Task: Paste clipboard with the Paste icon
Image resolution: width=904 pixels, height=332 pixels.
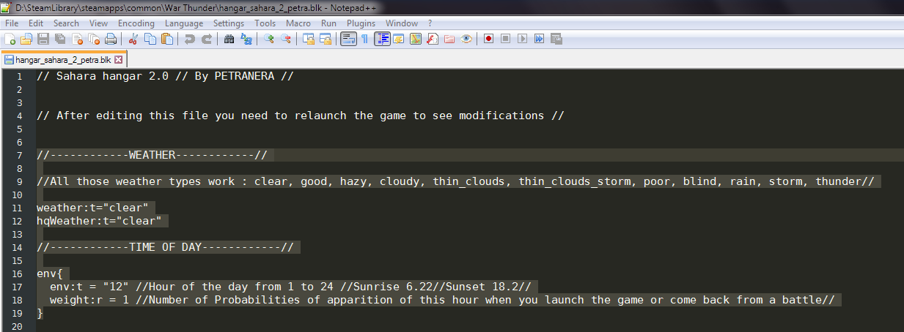Action: click(x=167, y=39)
